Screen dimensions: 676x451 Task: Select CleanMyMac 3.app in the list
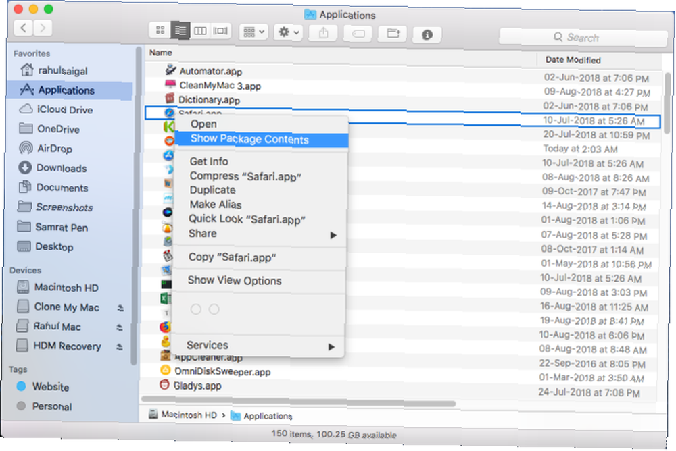click(220, 86)
